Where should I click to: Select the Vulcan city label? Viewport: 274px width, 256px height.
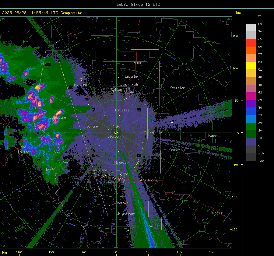click(x=155, y=226)
